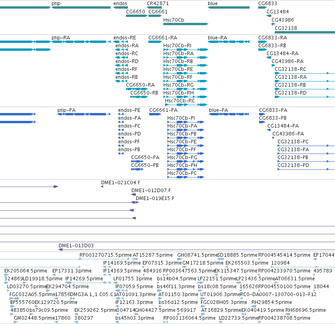Select the GM02448.5prime EST label
The image size is (335, 324).
pyautogui.click(x=35, y=318)
